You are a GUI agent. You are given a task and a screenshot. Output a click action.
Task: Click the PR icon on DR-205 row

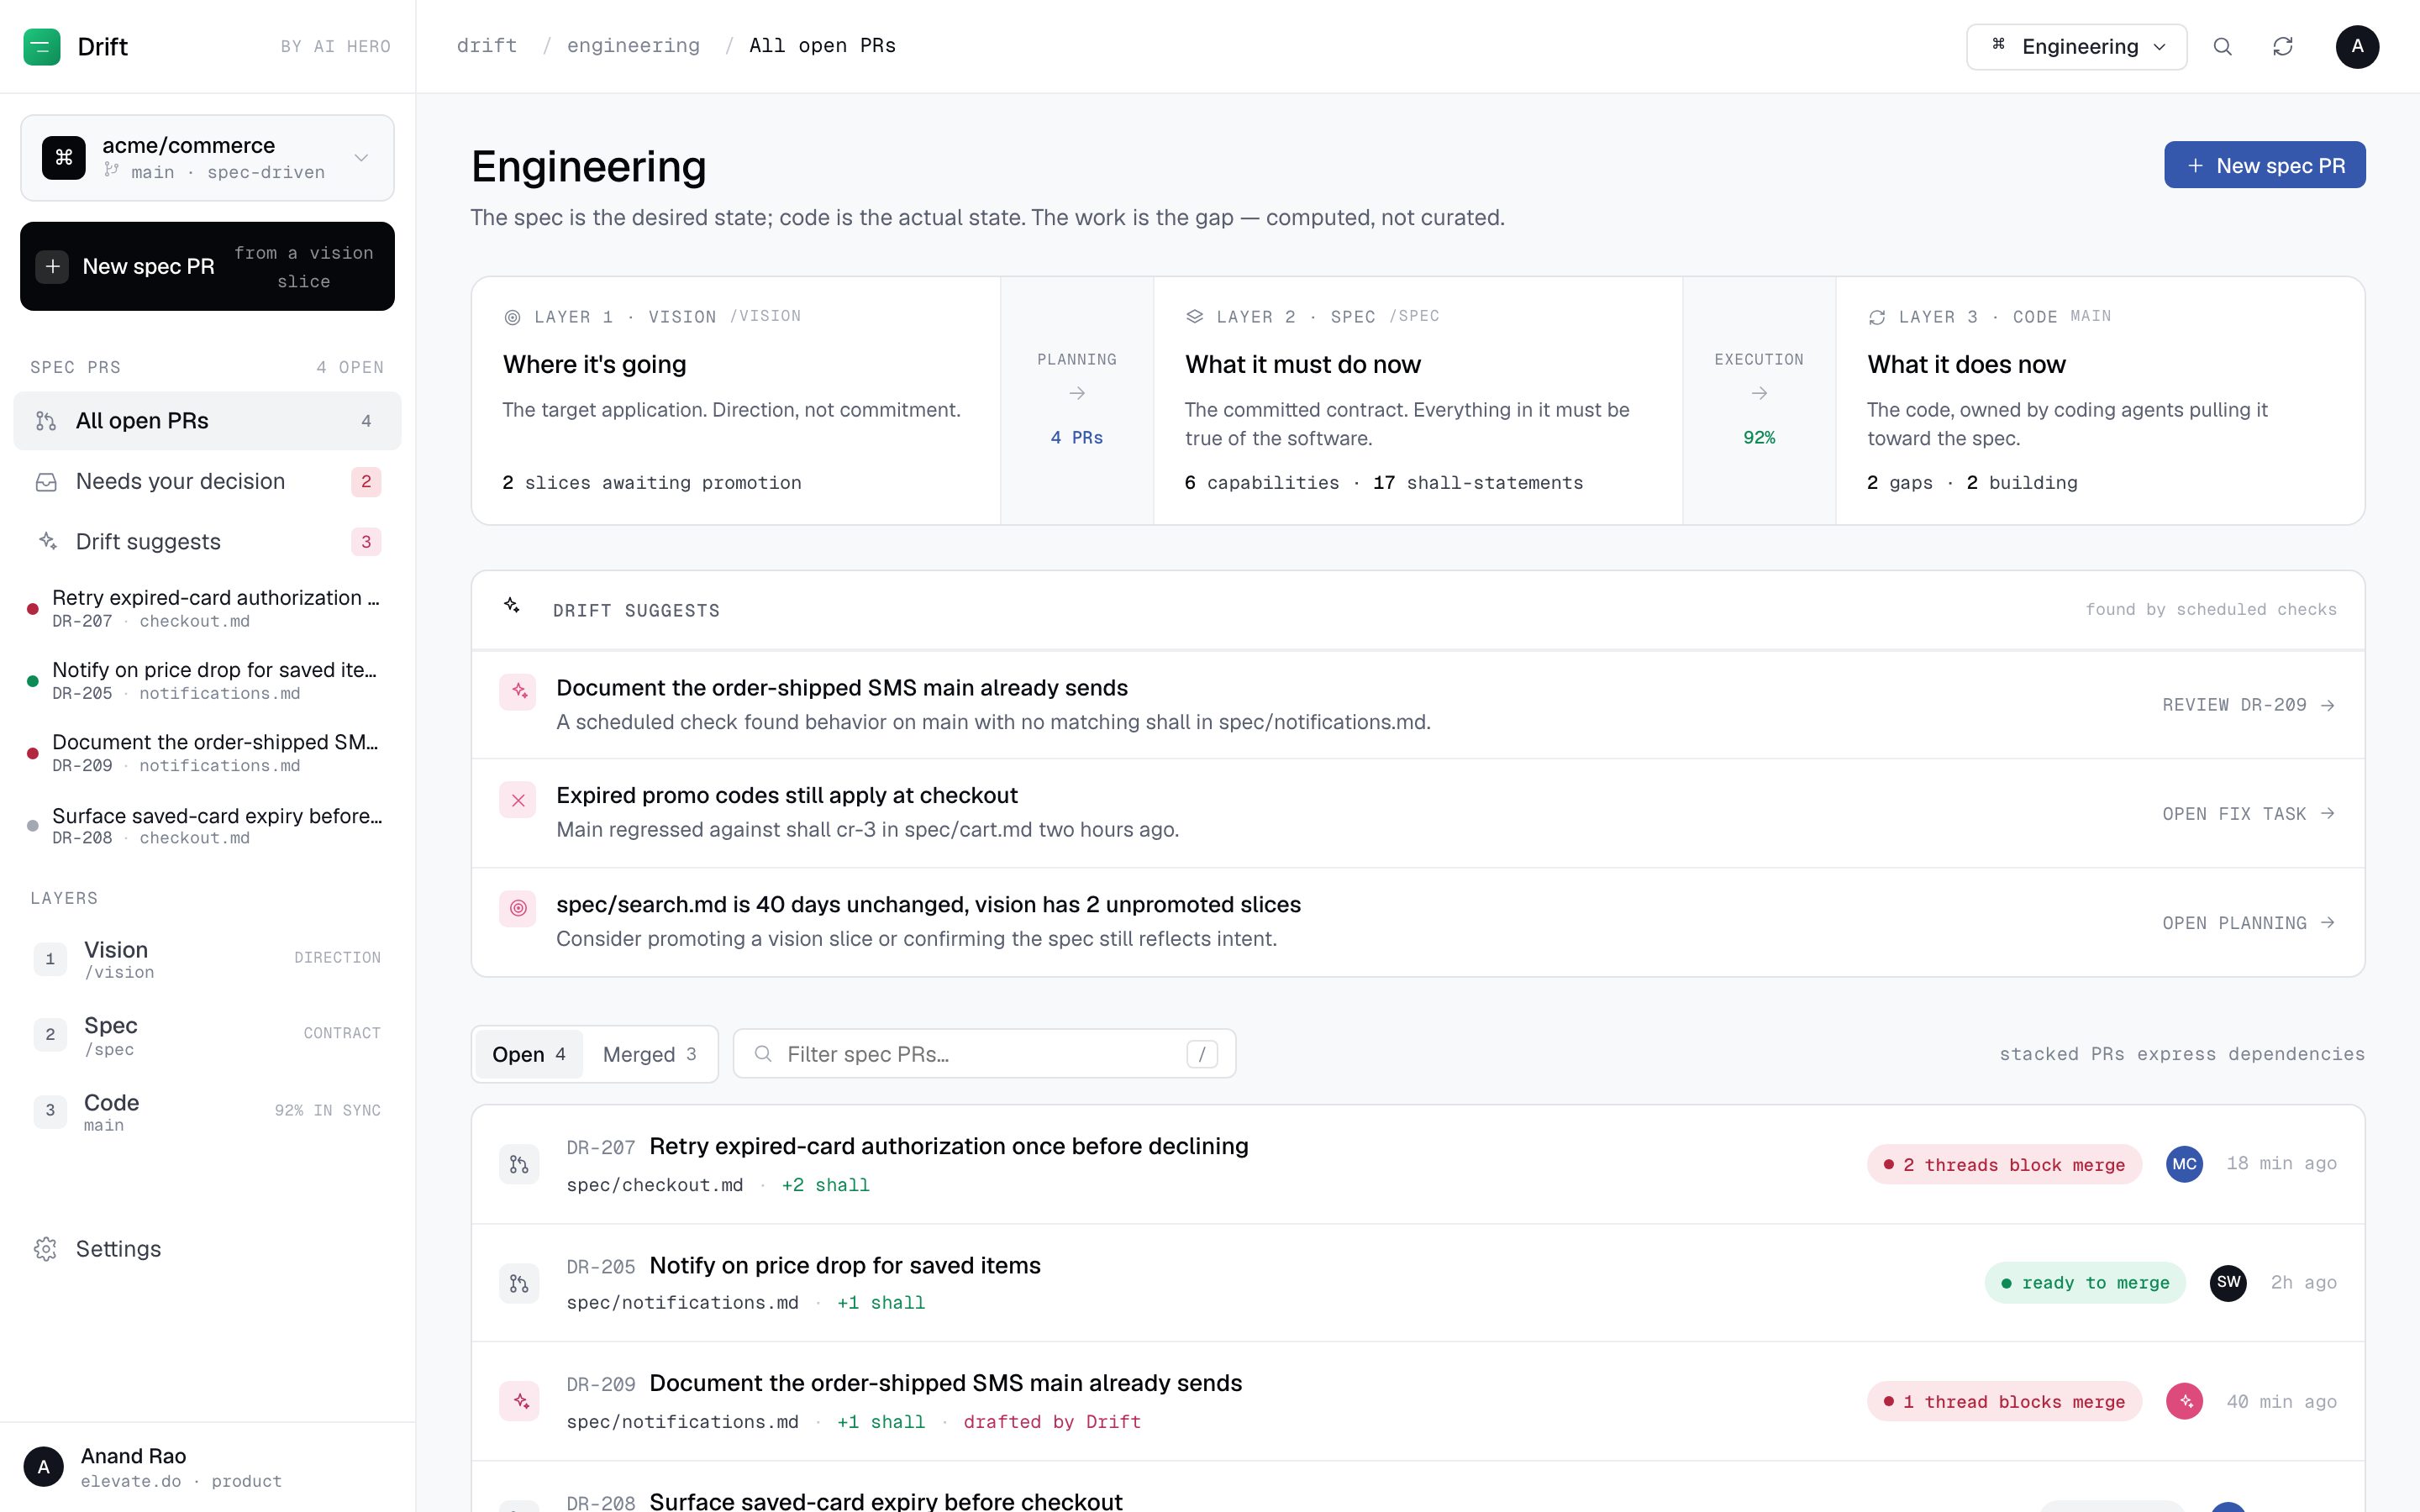click(x=519, y=1283)
